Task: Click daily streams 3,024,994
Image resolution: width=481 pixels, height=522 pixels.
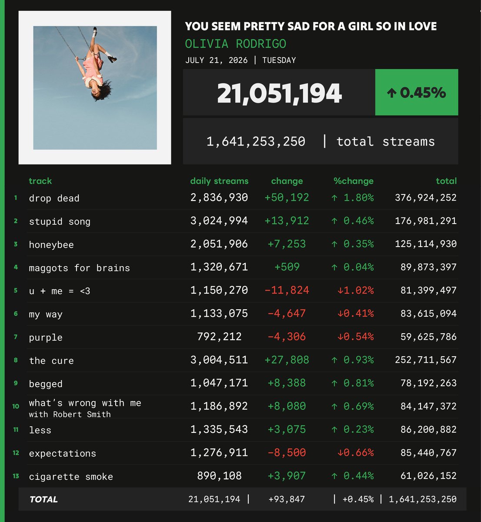Action: [219, 221]
